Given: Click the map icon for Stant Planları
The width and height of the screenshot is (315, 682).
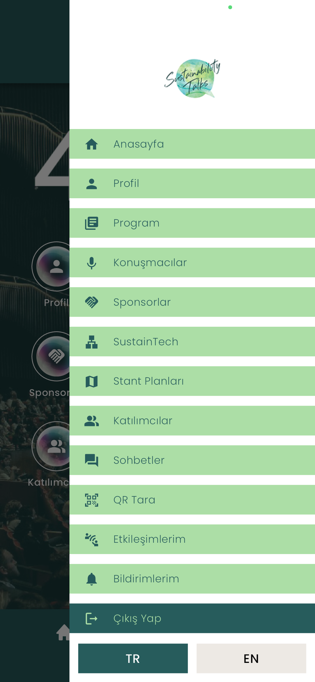Looking at the screenshot, I should tap(92, 381).
